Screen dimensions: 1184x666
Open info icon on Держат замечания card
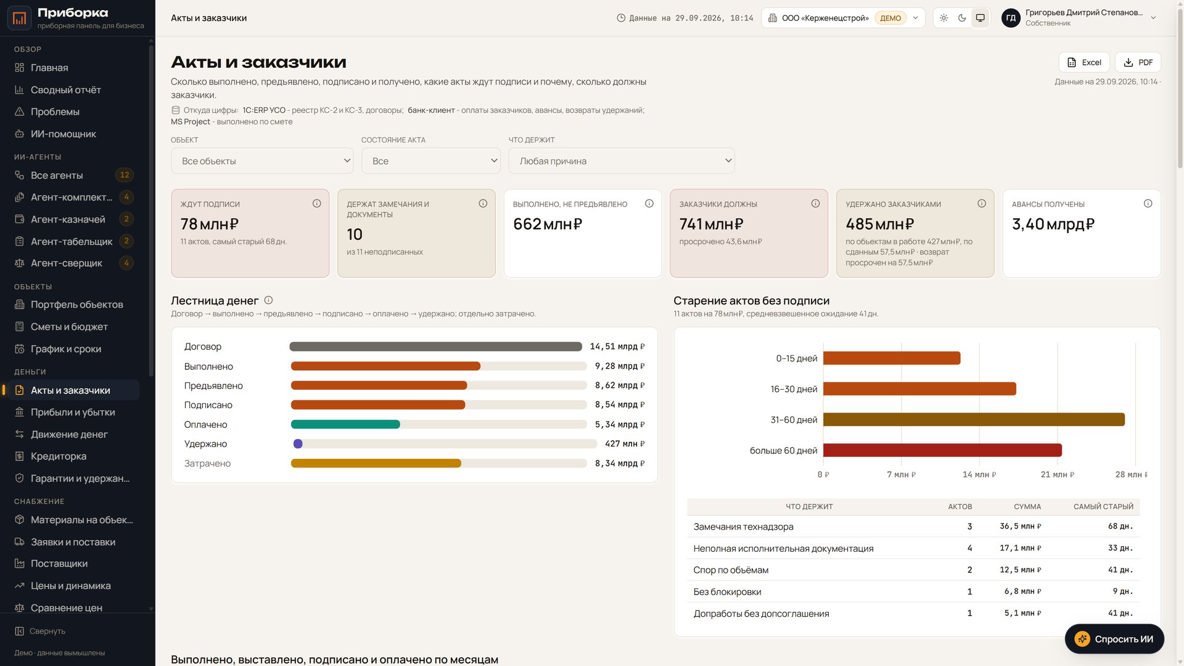pyautogui.click(x=483, y=203)
